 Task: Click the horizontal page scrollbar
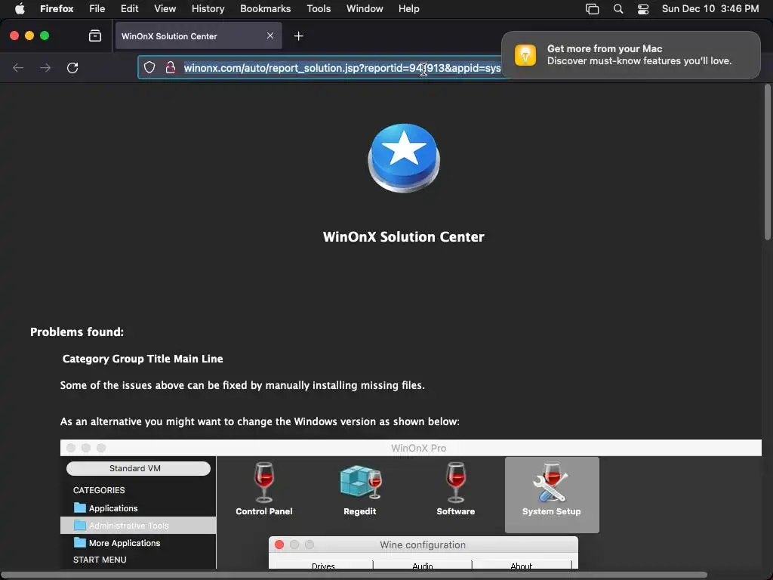click(354, 575)
